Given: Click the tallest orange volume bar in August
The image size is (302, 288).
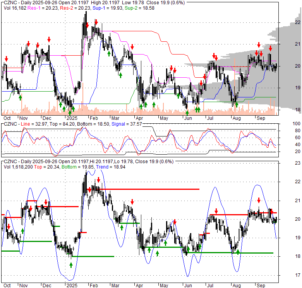Looking at the screenshot, I should 235,87.
